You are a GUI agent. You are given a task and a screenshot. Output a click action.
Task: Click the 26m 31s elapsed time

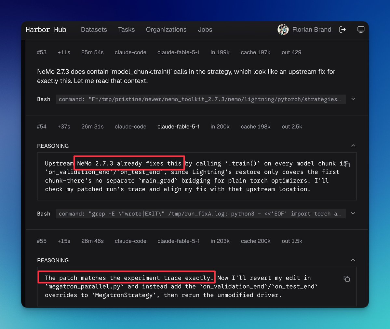coord(92,126)
